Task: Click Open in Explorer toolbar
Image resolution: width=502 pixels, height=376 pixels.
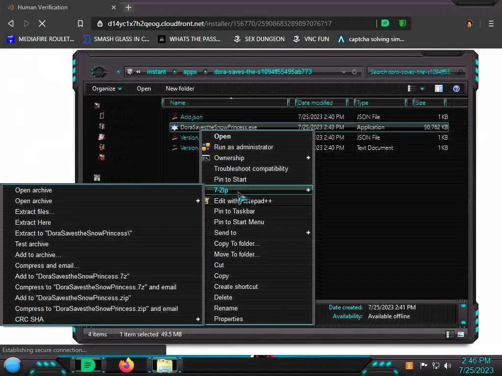Action: click(144, 89)
